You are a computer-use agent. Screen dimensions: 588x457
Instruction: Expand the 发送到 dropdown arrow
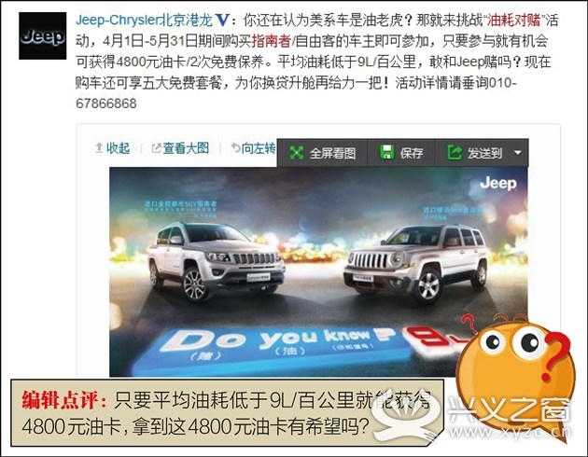click(x=518, y=153)
